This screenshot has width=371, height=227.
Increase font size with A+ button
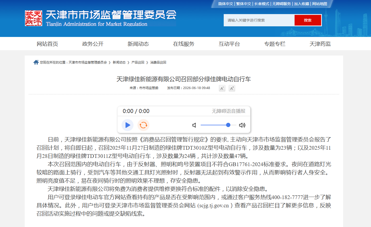pyautogui.click(x=232, y=88)
